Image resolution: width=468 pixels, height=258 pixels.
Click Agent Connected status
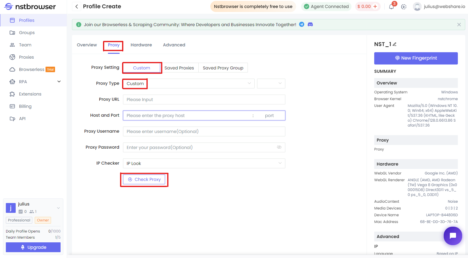[326, 6]
